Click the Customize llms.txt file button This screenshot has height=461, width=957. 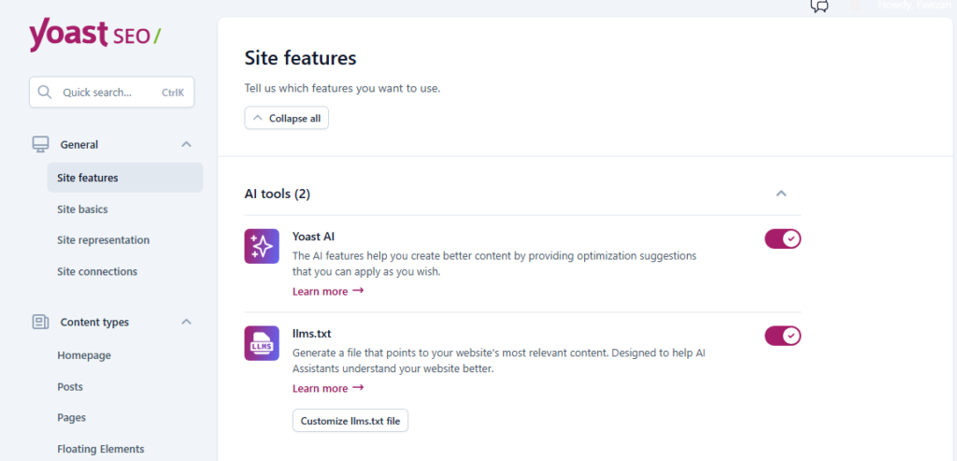click(x=350, y=421)
